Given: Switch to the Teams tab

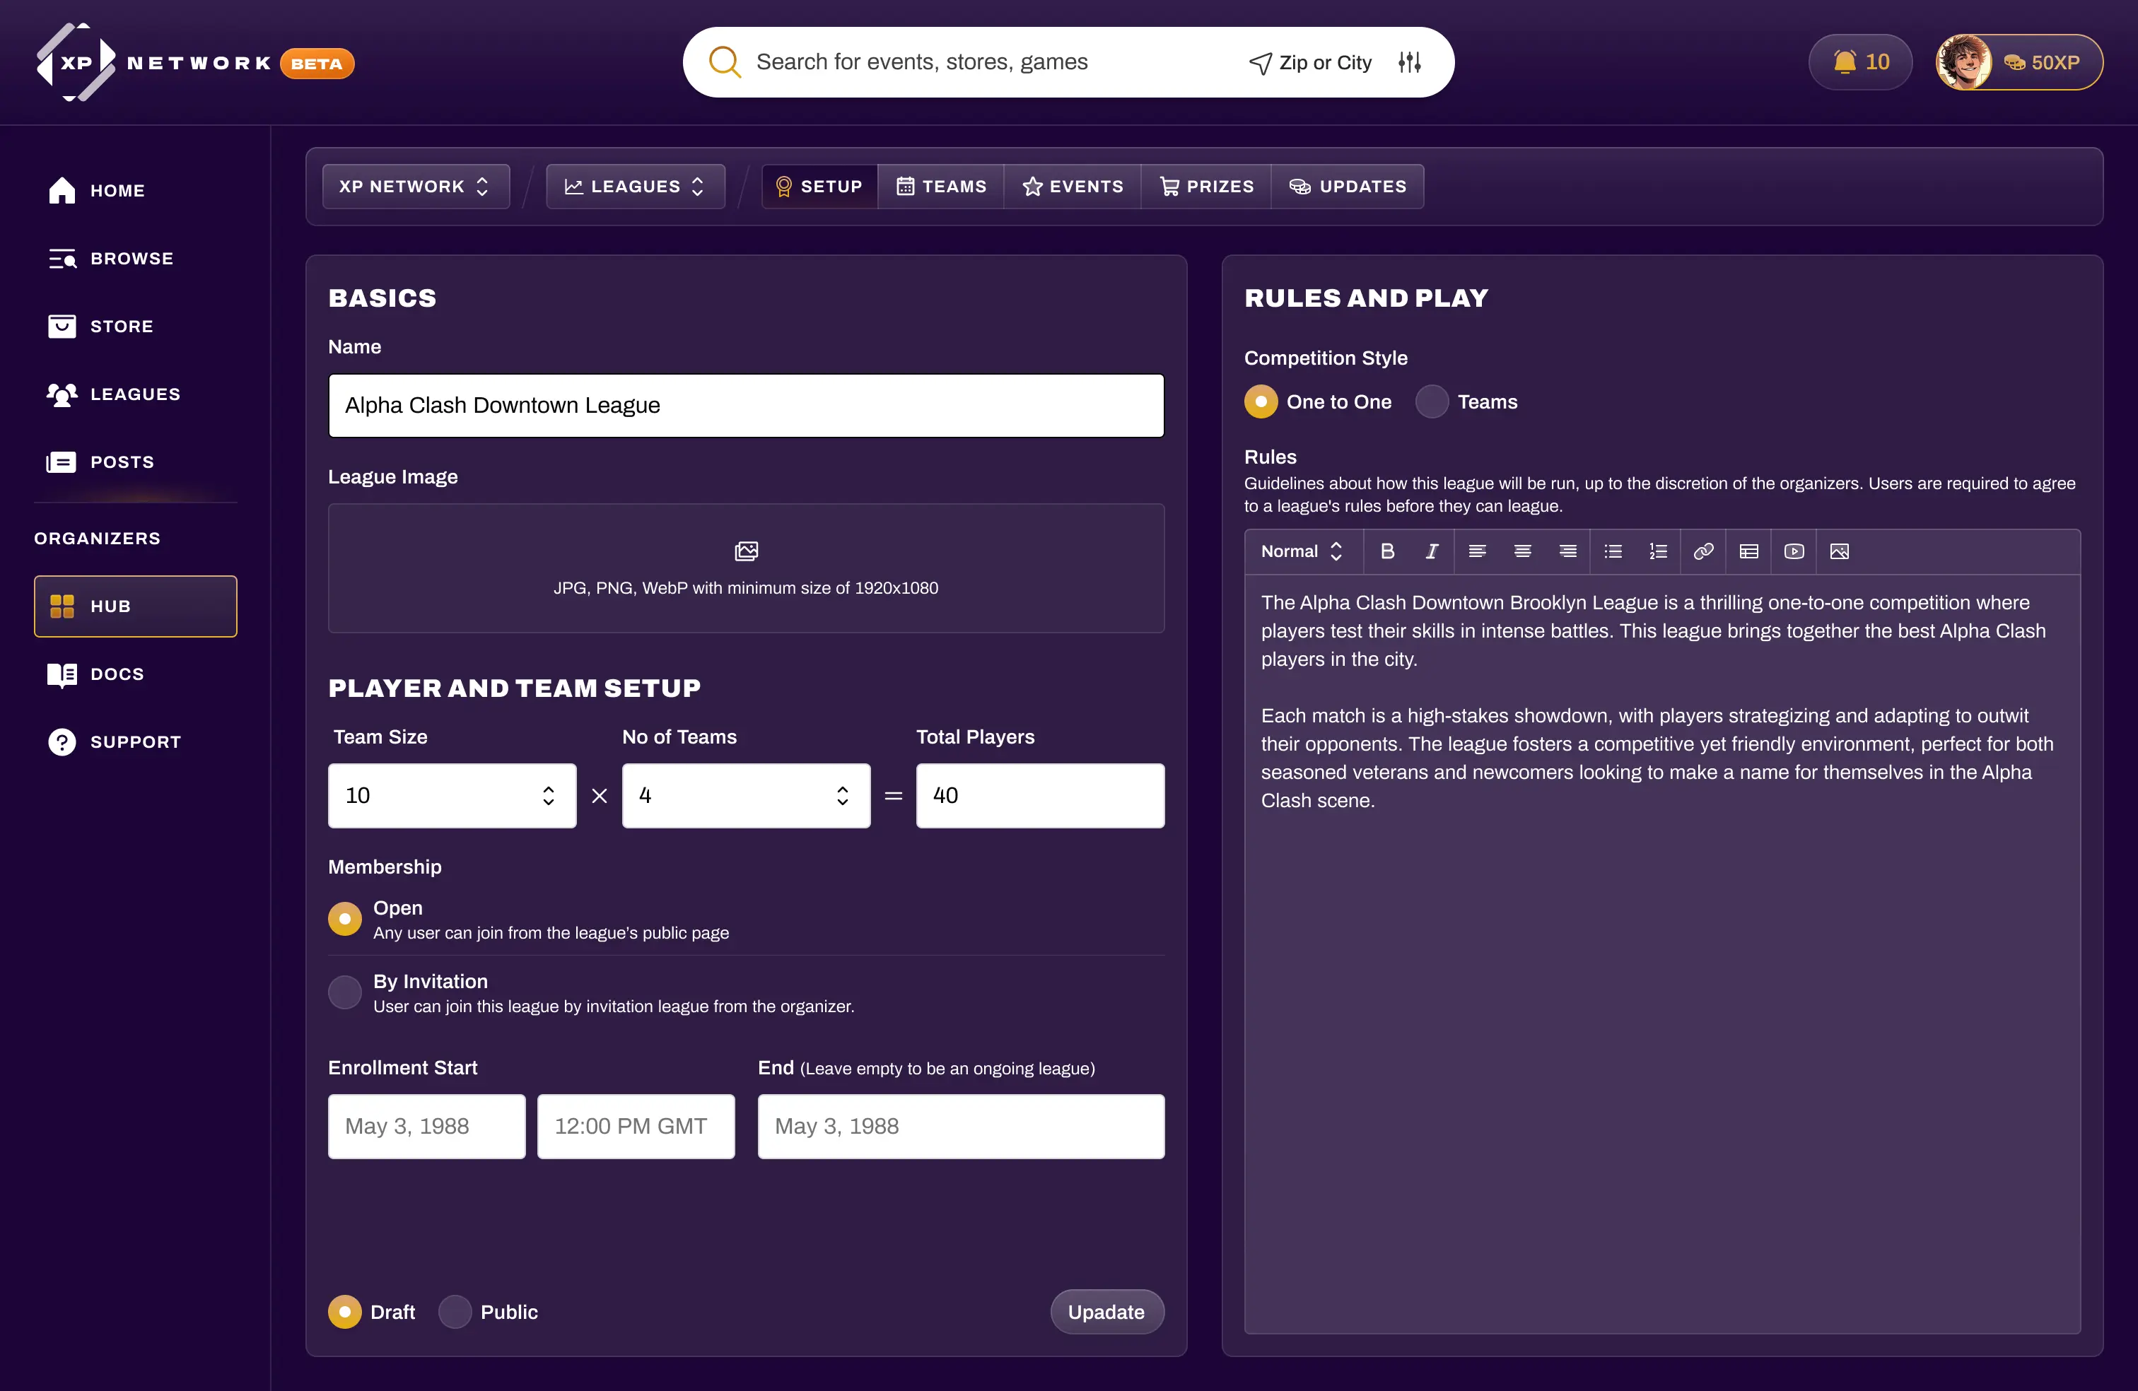Looking at the screenshot, I should point(940,186).
